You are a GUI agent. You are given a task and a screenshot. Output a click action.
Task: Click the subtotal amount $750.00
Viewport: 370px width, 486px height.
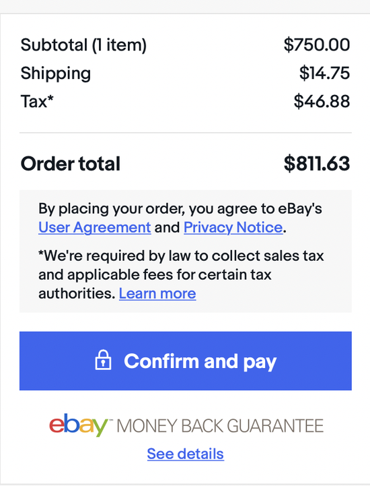click(x=317, y=44)
